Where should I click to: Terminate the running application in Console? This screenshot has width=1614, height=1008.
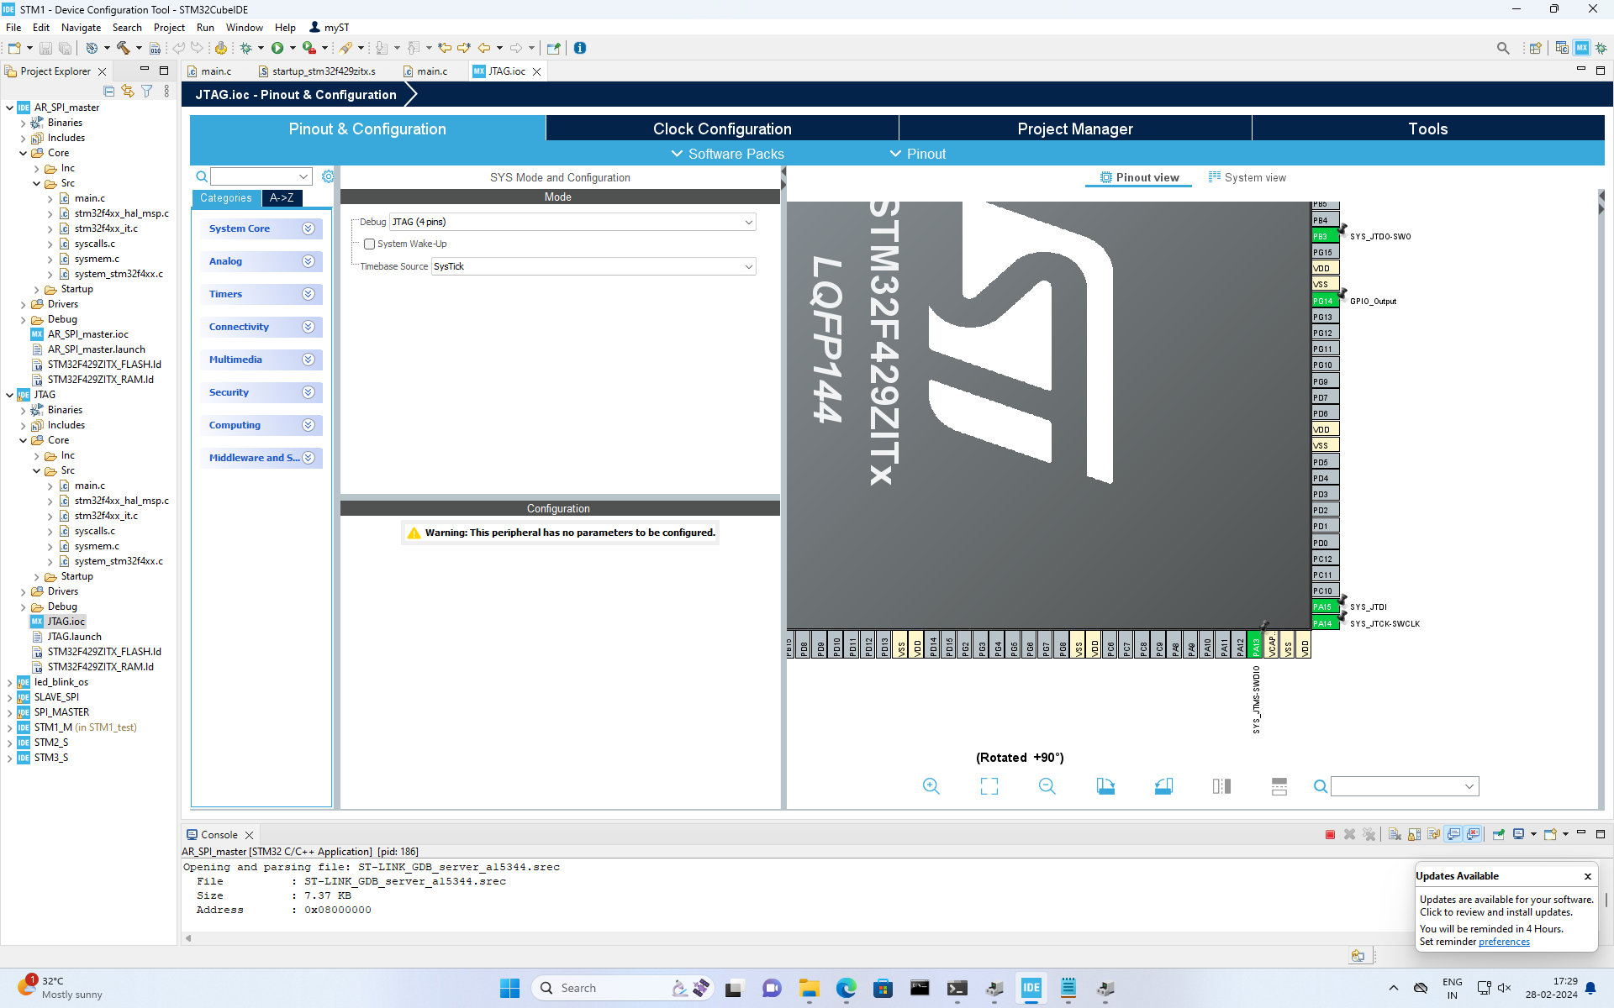coord(1331,833)
